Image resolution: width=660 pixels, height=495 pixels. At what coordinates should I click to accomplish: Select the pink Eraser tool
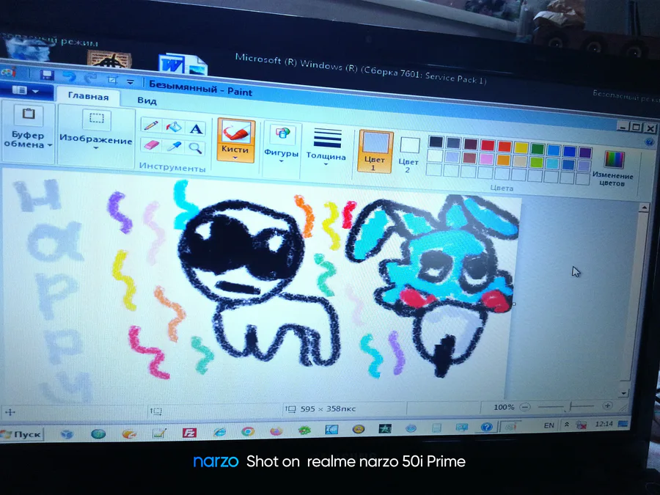pyautogui.click(x=150, y=144)
